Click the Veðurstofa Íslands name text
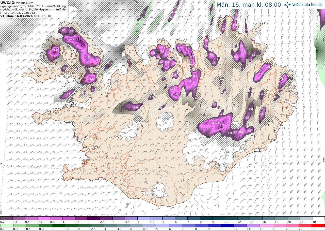Screen dimensions: 325x231 tap(307, 5)
